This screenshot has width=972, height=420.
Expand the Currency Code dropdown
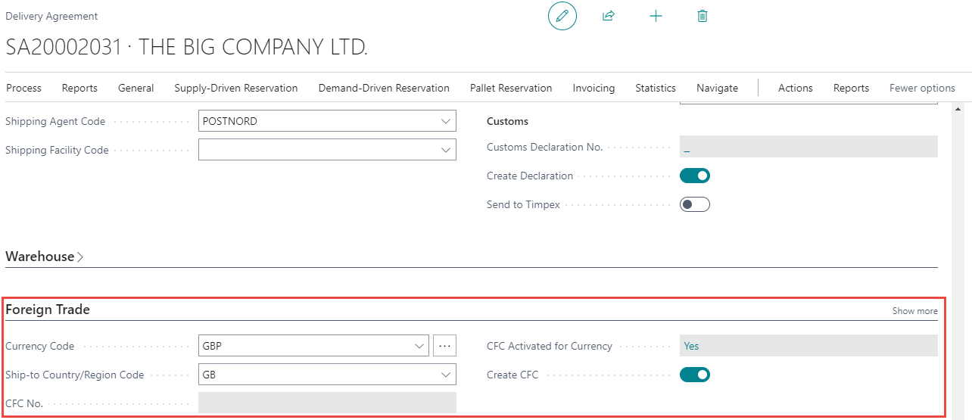[419, 346]
